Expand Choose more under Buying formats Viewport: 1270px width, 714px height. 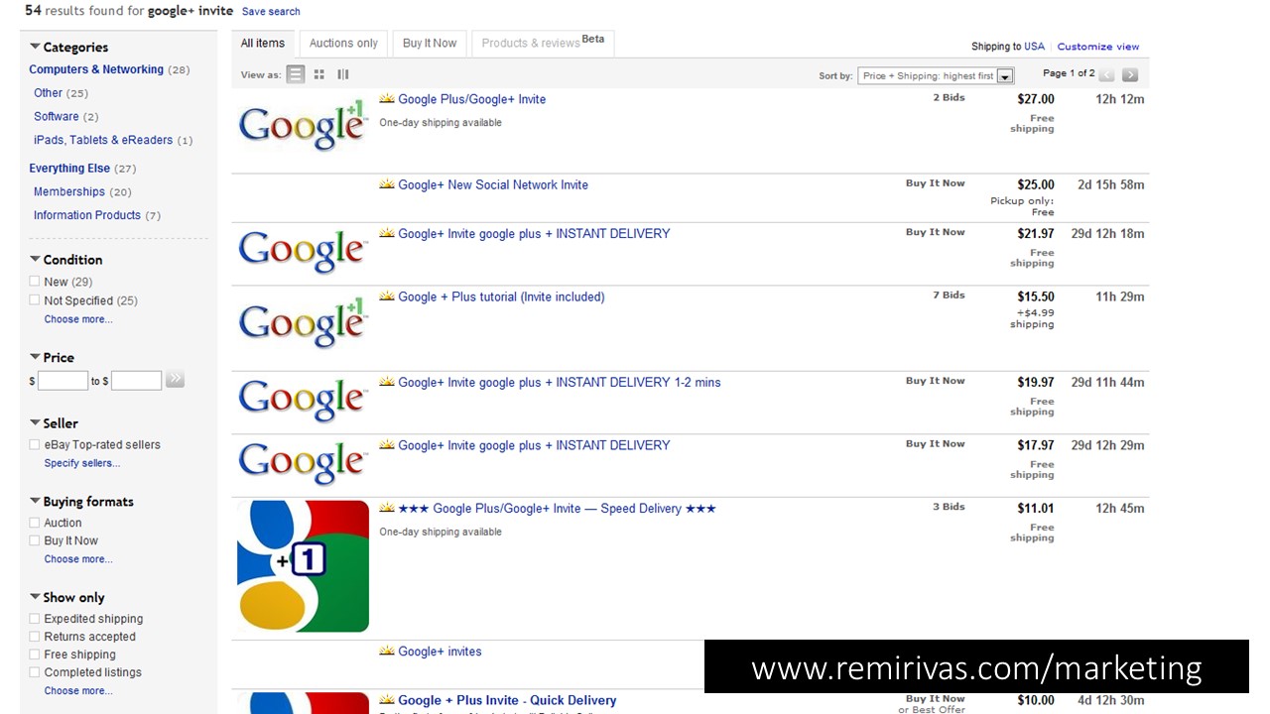coord(78,559)
